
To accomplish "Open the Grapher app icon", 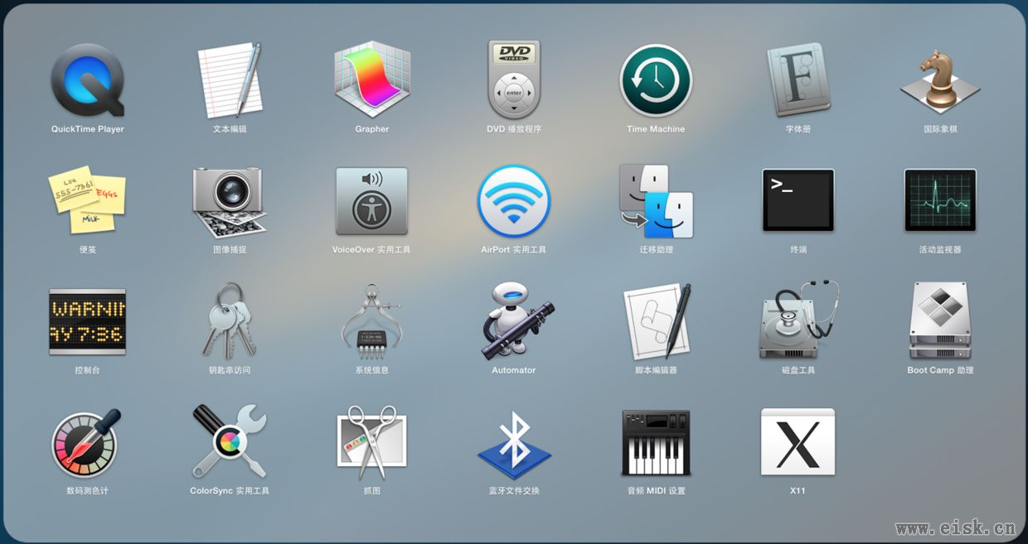I will (371, 80).
